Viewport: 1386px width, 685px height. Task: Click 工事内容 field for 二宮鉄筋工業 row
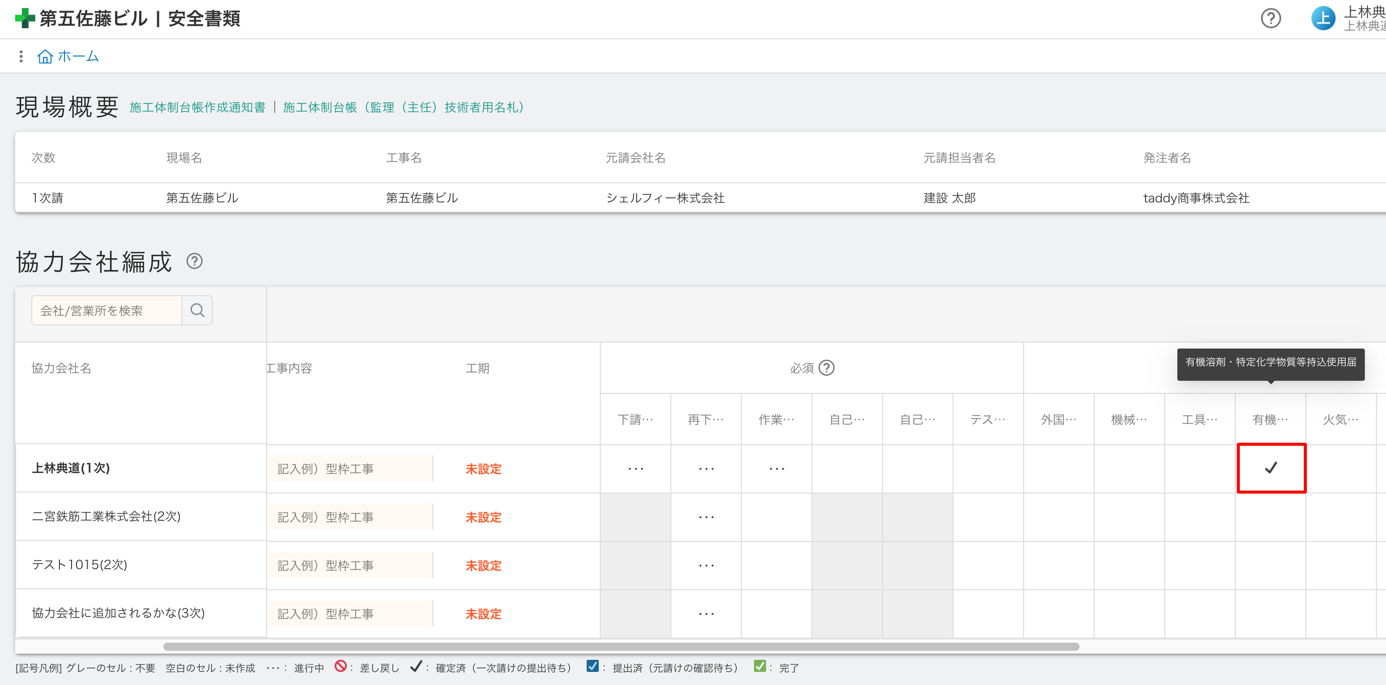coord(350,517)
